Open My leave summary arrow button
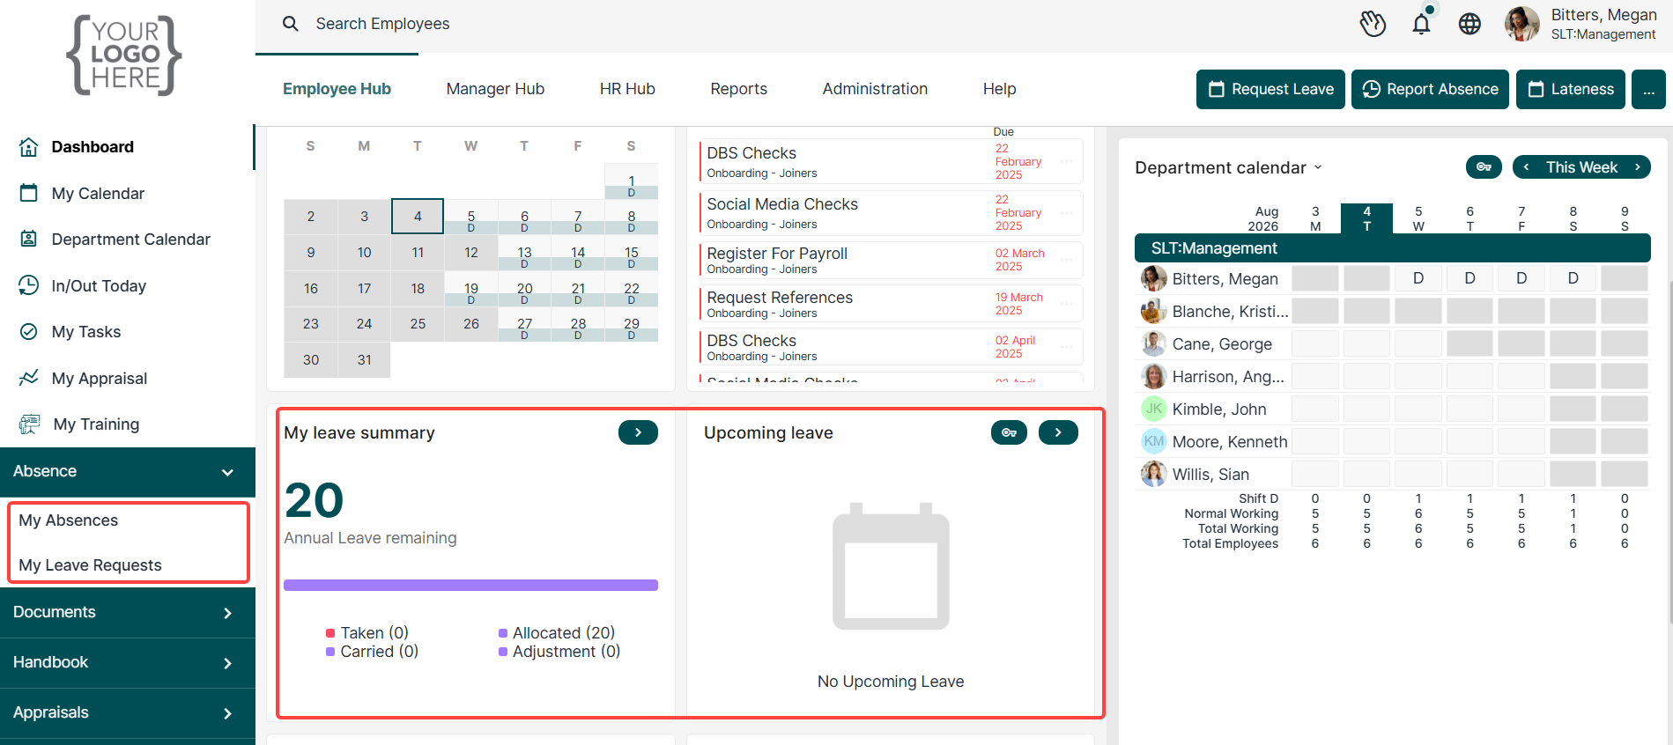Image resolution: width=1673 pixels, height=745 pixels. tap(638, 432)
